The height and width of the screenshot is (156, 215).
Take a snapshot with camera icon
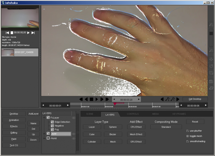tap(211, 82)
